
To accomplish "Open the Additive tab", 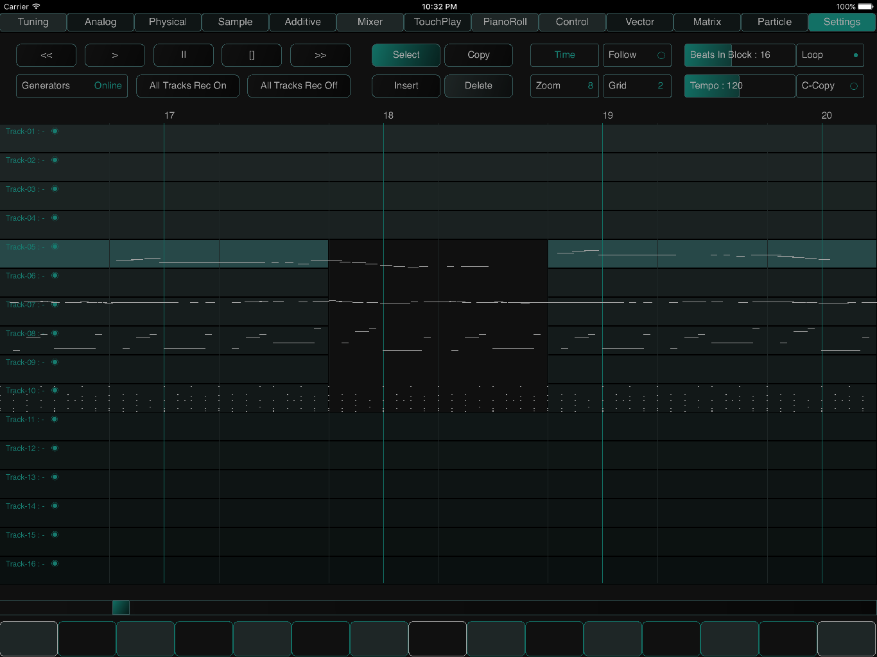I will coord(303,22).
